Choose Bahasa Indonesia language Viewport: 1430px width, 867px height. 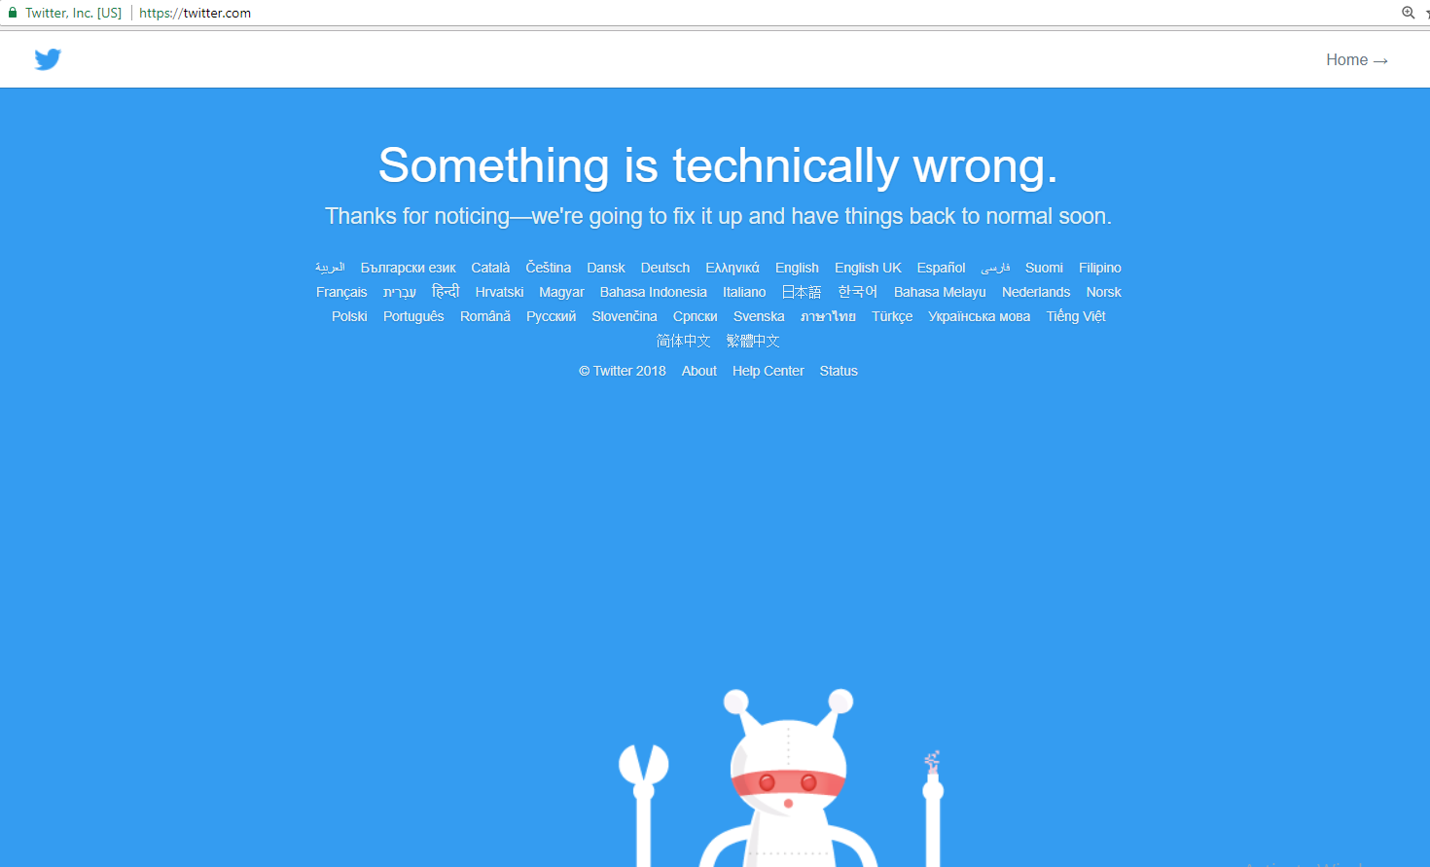(654, 292)
